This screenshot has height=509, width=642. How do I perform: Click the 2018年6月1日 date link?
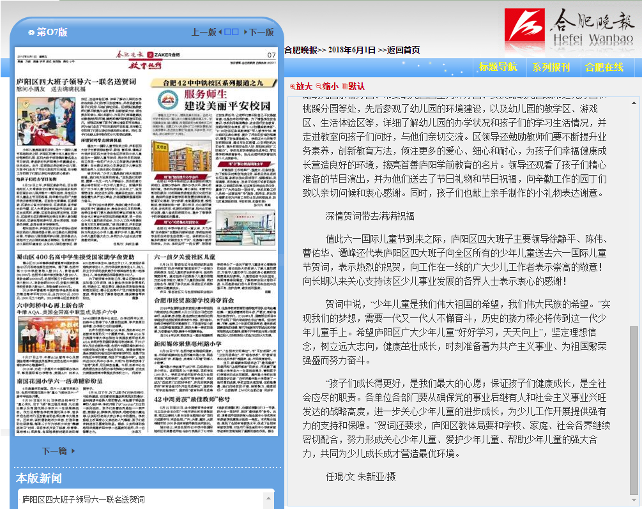point(352,50)
